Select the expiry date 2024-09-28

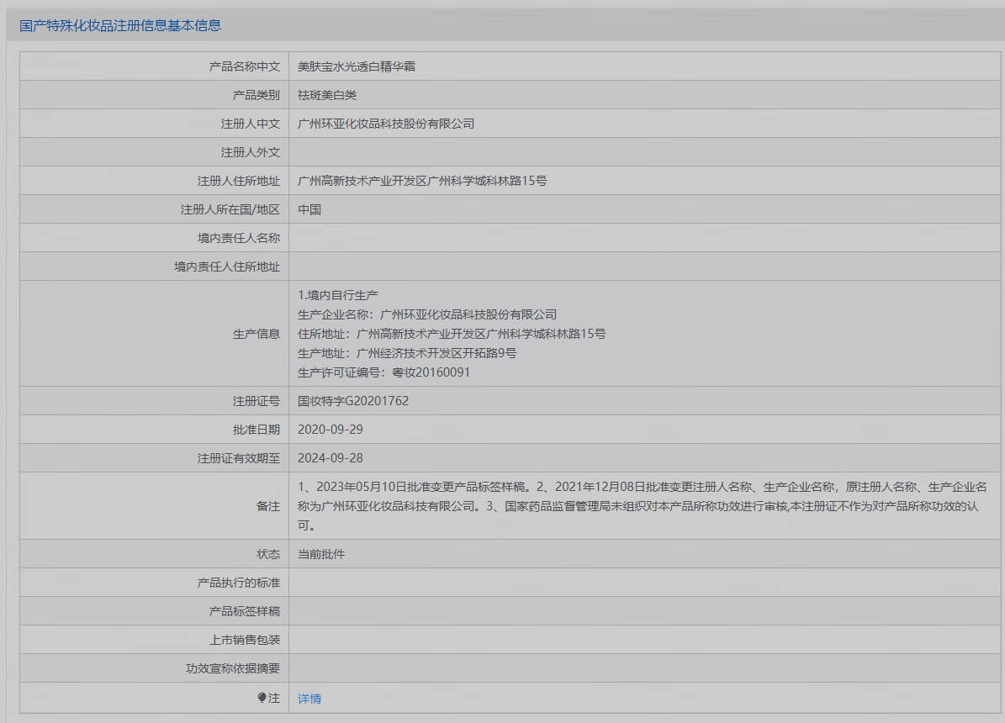pyautogui.click(x=330, y=457)
